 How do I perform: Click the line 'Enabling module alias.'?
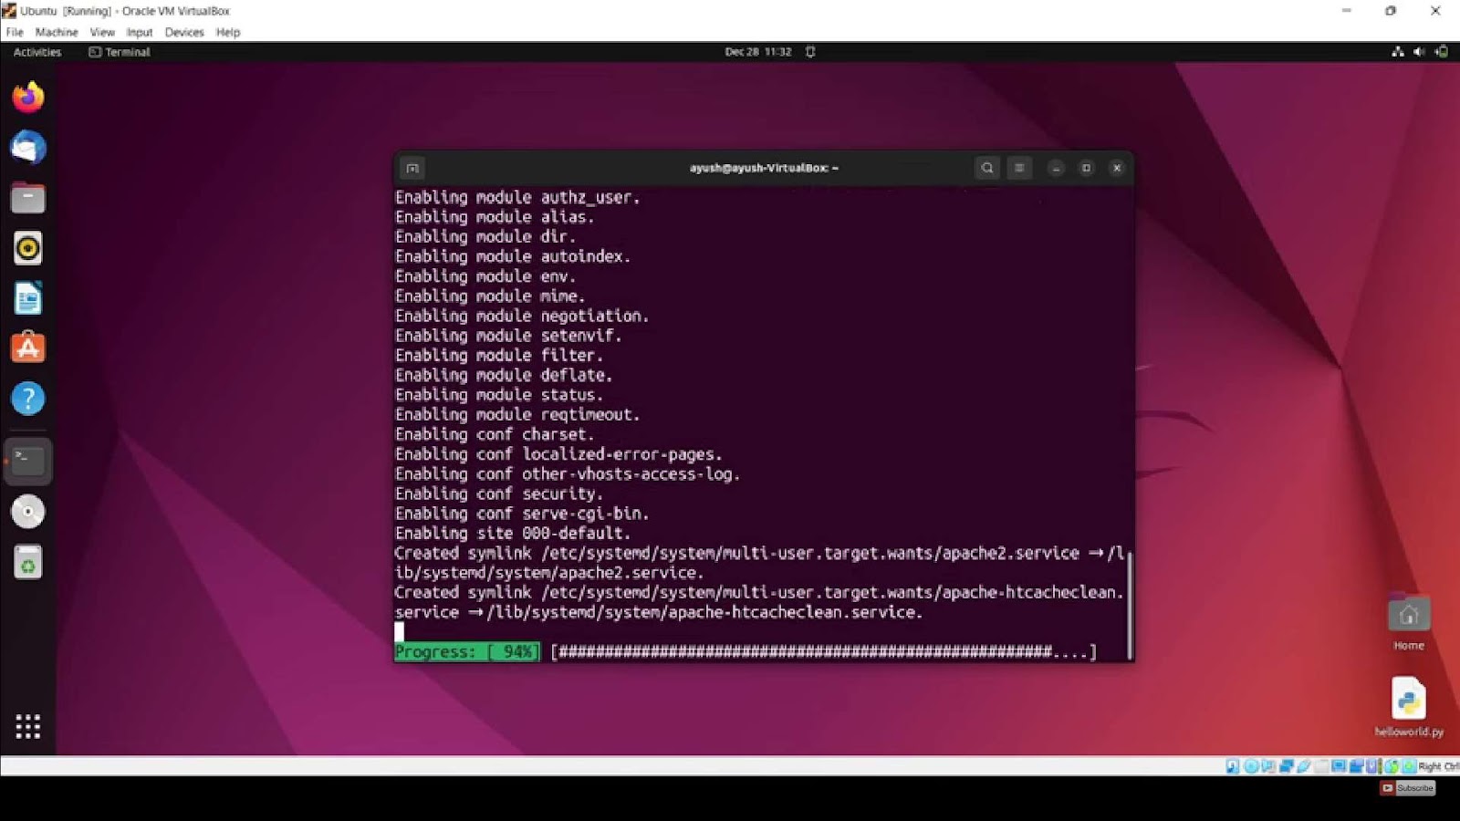495,217
